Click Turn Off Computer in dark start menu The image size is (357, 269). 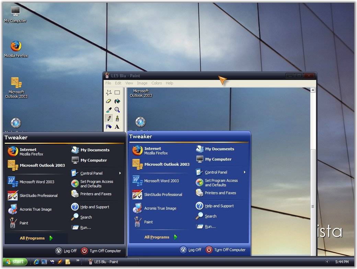(x=101, y=250)
